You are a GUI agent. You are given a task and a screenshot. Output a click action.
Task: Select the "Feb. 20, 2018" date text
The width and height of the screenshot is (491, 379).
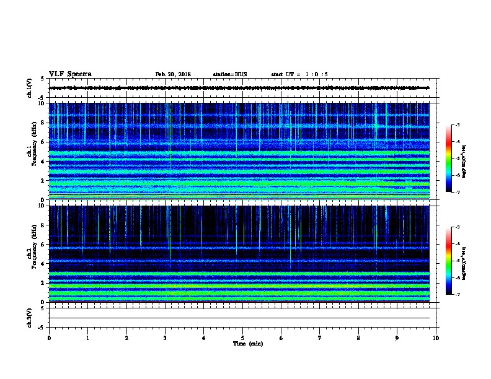click(173, 74)
